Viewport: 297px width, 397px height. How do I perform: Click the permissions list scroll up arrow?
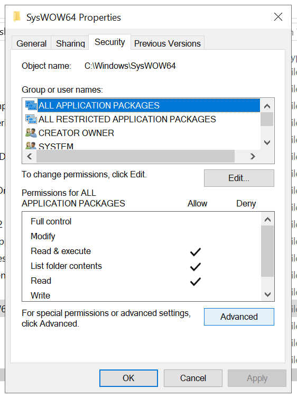267,219
